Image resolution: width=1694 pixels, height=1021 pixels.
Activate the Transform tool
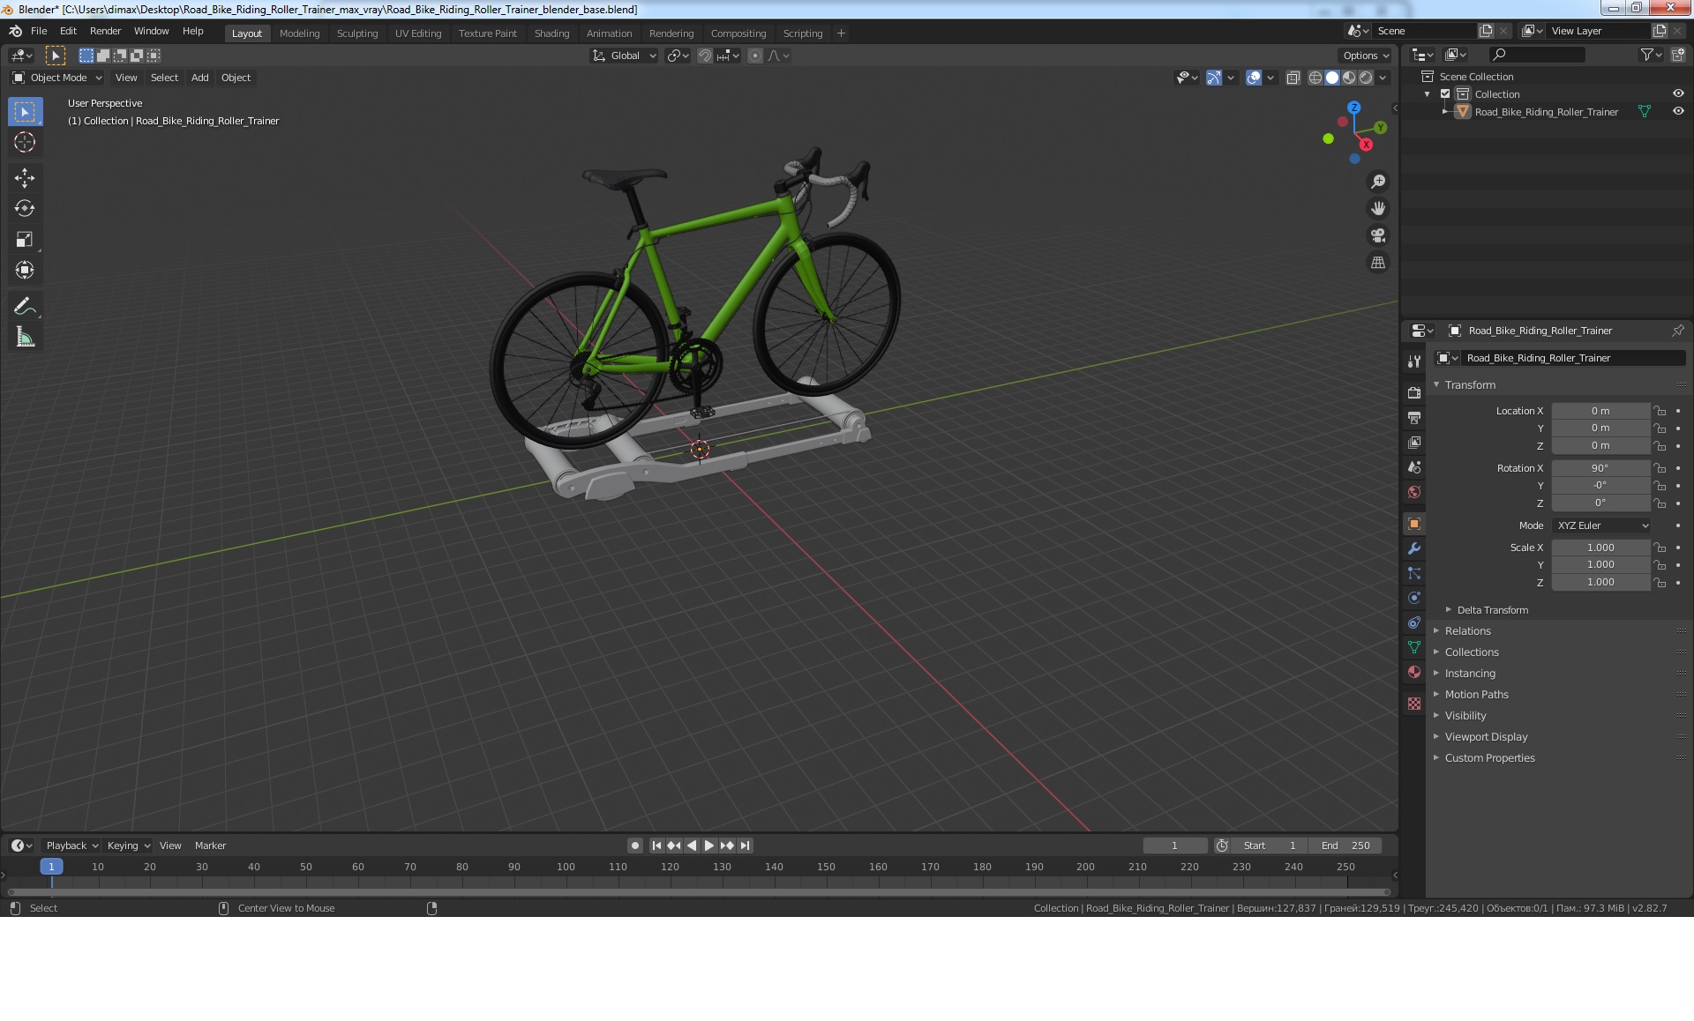click(25, 270)
